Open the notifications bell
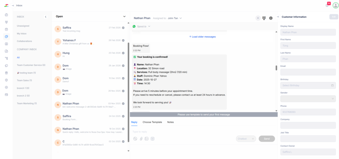 (x=327, y=5)
